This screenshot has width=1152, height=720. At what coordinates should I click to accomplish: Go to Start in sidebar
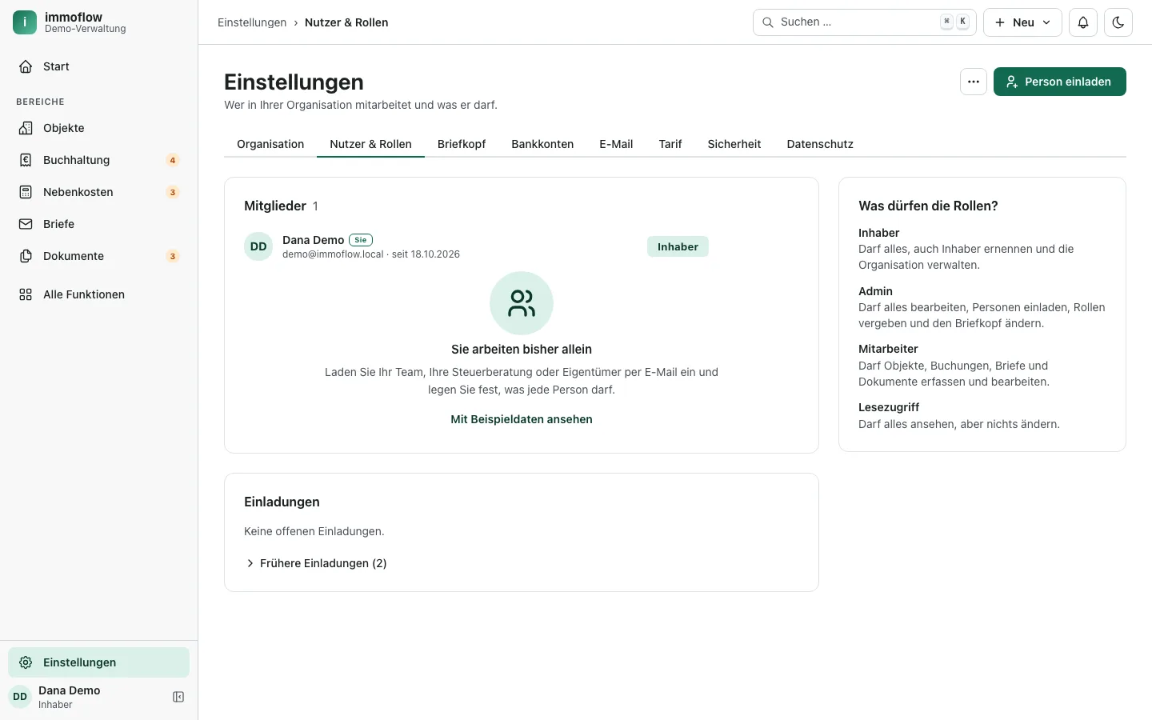(x=99, y=66)
